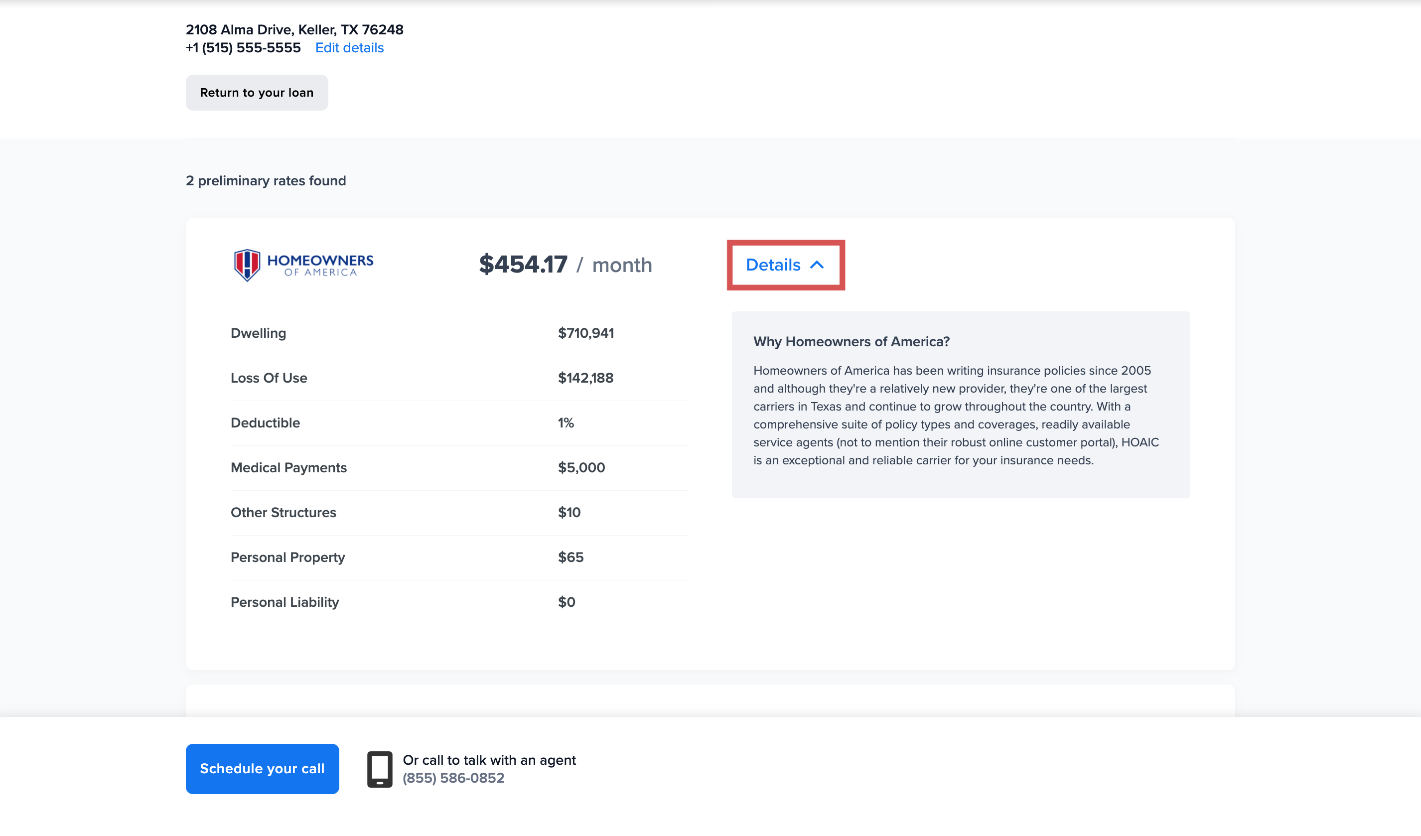Viewport: 1421px width, 836px height.
Task: Click the 2 preliminary rates found text
Action: click(x=266, y=181)
